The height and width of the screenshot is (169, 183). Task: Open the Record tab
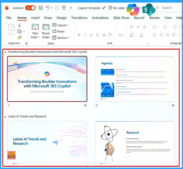[139, 18]
